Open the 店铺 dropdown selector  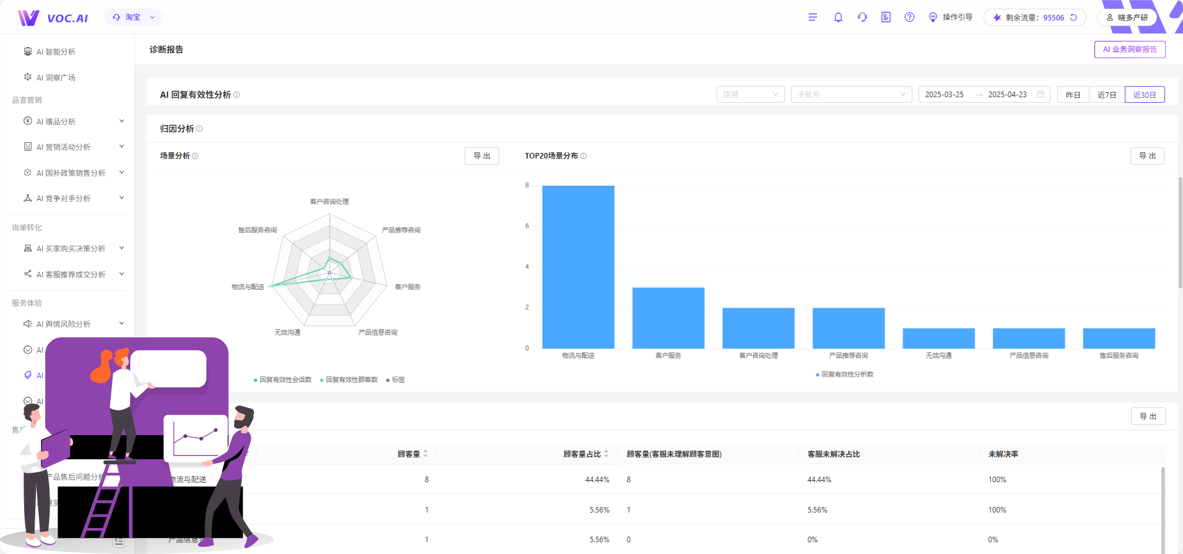click(x=750, y=95)
